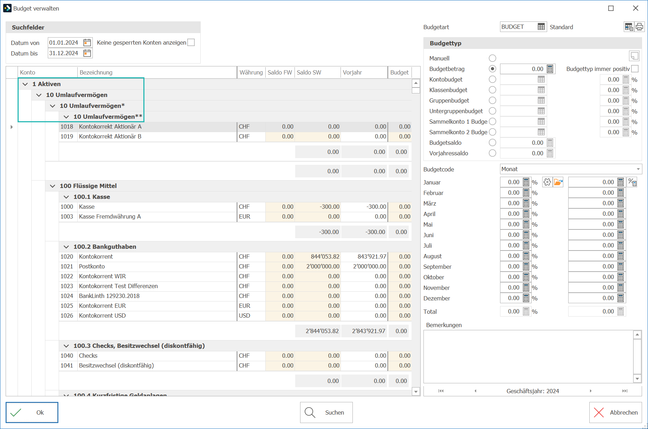Open the Budgetart lookup table icon

coord(541,27)
